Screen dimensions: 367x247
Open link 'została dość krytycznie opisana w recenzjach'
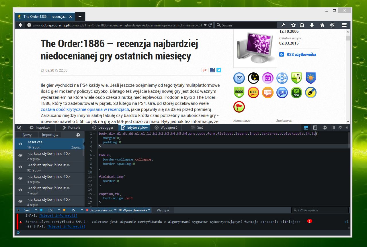click(x=85, y=109)
